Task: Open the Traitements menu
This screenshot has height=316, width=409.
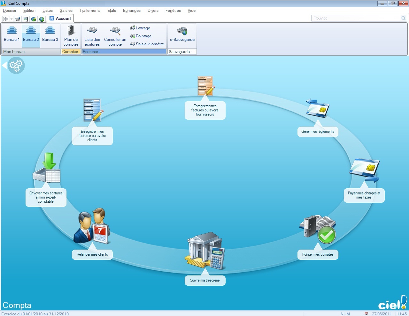Action: (x=90, y=11)
